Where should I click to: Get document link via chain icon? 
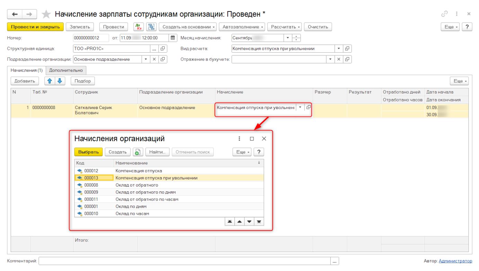(444, 14)
